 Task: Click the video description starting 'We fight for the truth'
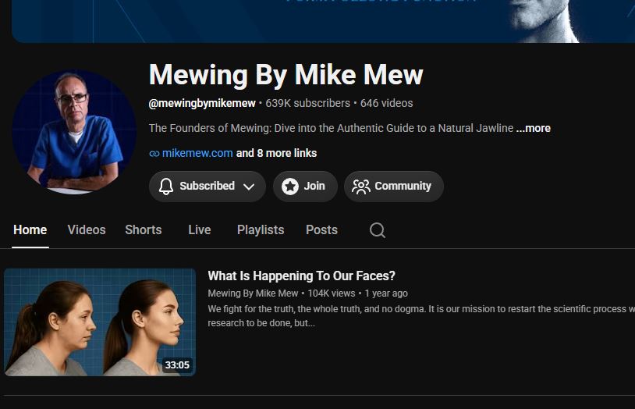pyautogui.click(x=421, y=316)
